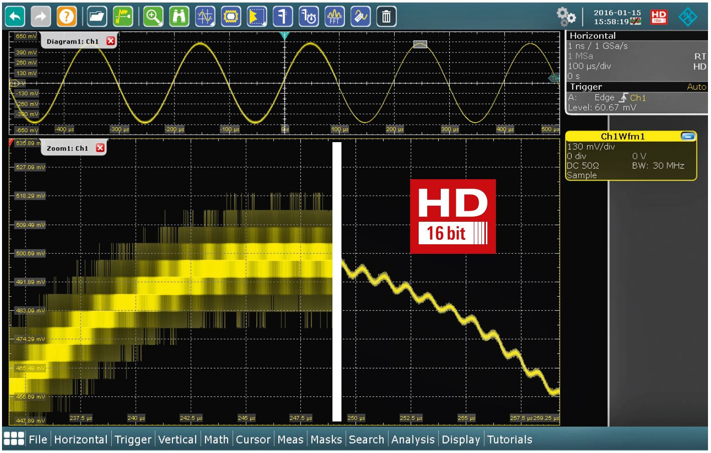Open a saved instrument file
Viewport: 711px width, 453px height.
96,17
